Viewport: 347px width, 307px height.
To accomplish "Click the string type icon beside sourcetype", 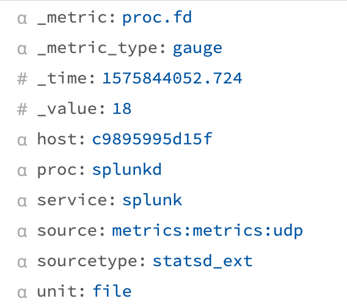I will click(x=22, y=263).
